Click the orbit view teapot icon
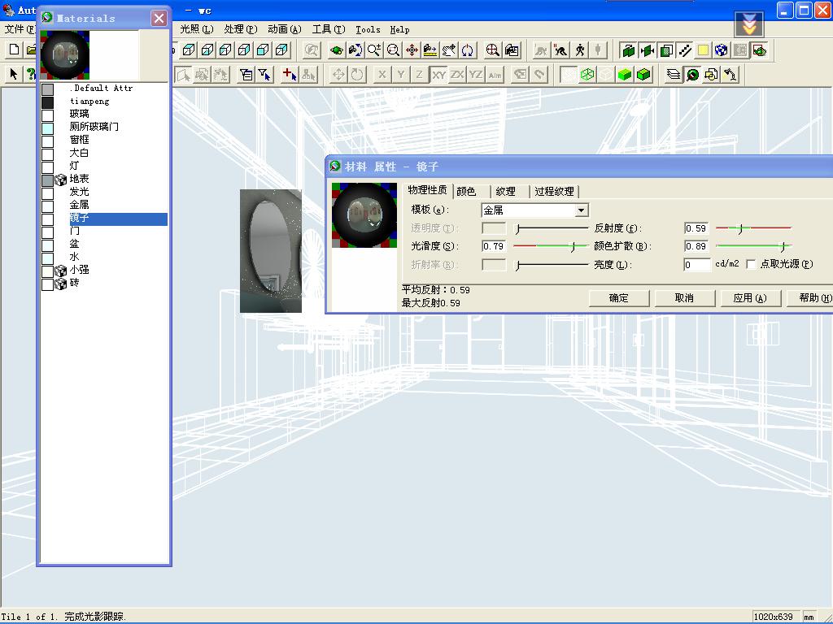This screenshot has width=833, height=624. [x=355, y=50]
